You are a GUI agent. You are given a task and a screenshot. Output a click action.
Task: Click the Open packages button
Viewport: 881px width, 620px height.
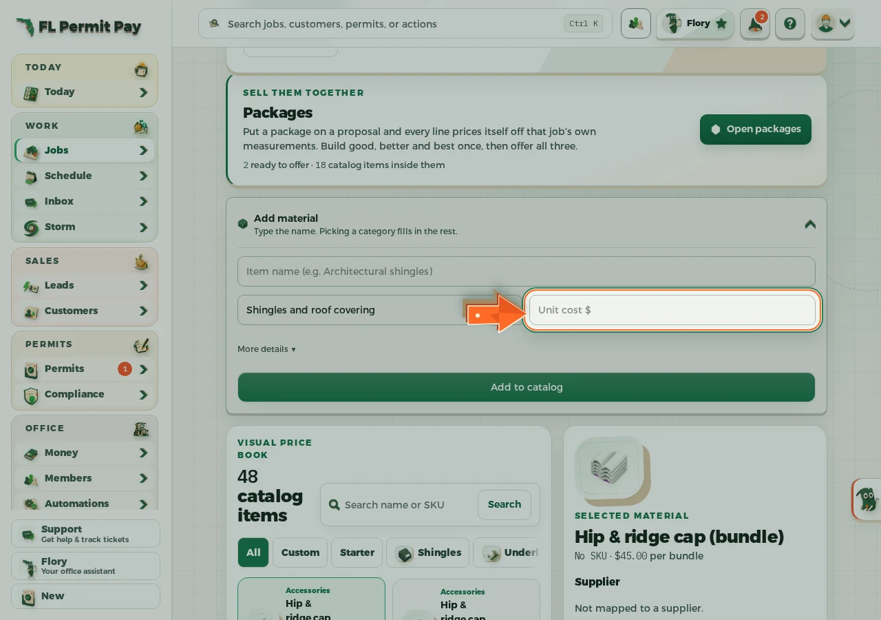pos(756,130)
